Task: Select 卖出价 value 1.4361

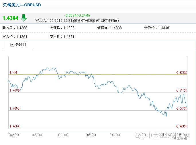Action: (x=69, y=37)
